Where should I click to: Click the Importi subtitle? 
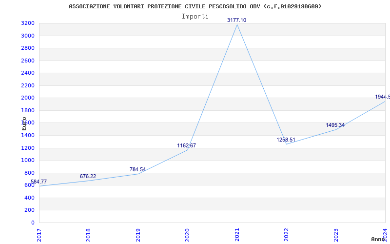[x=195, y=17]
